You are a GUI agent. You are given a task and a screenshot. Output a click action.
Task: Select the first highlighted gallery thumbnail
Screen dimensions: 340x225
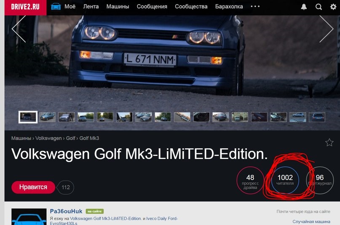pyautogui.click(x=28, y=117)
